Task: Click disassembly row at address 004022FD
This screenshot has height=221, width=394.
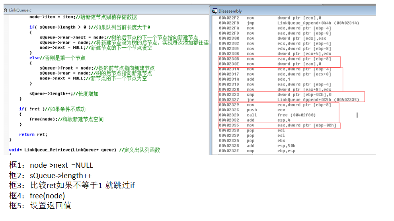Action: (275, 33)
